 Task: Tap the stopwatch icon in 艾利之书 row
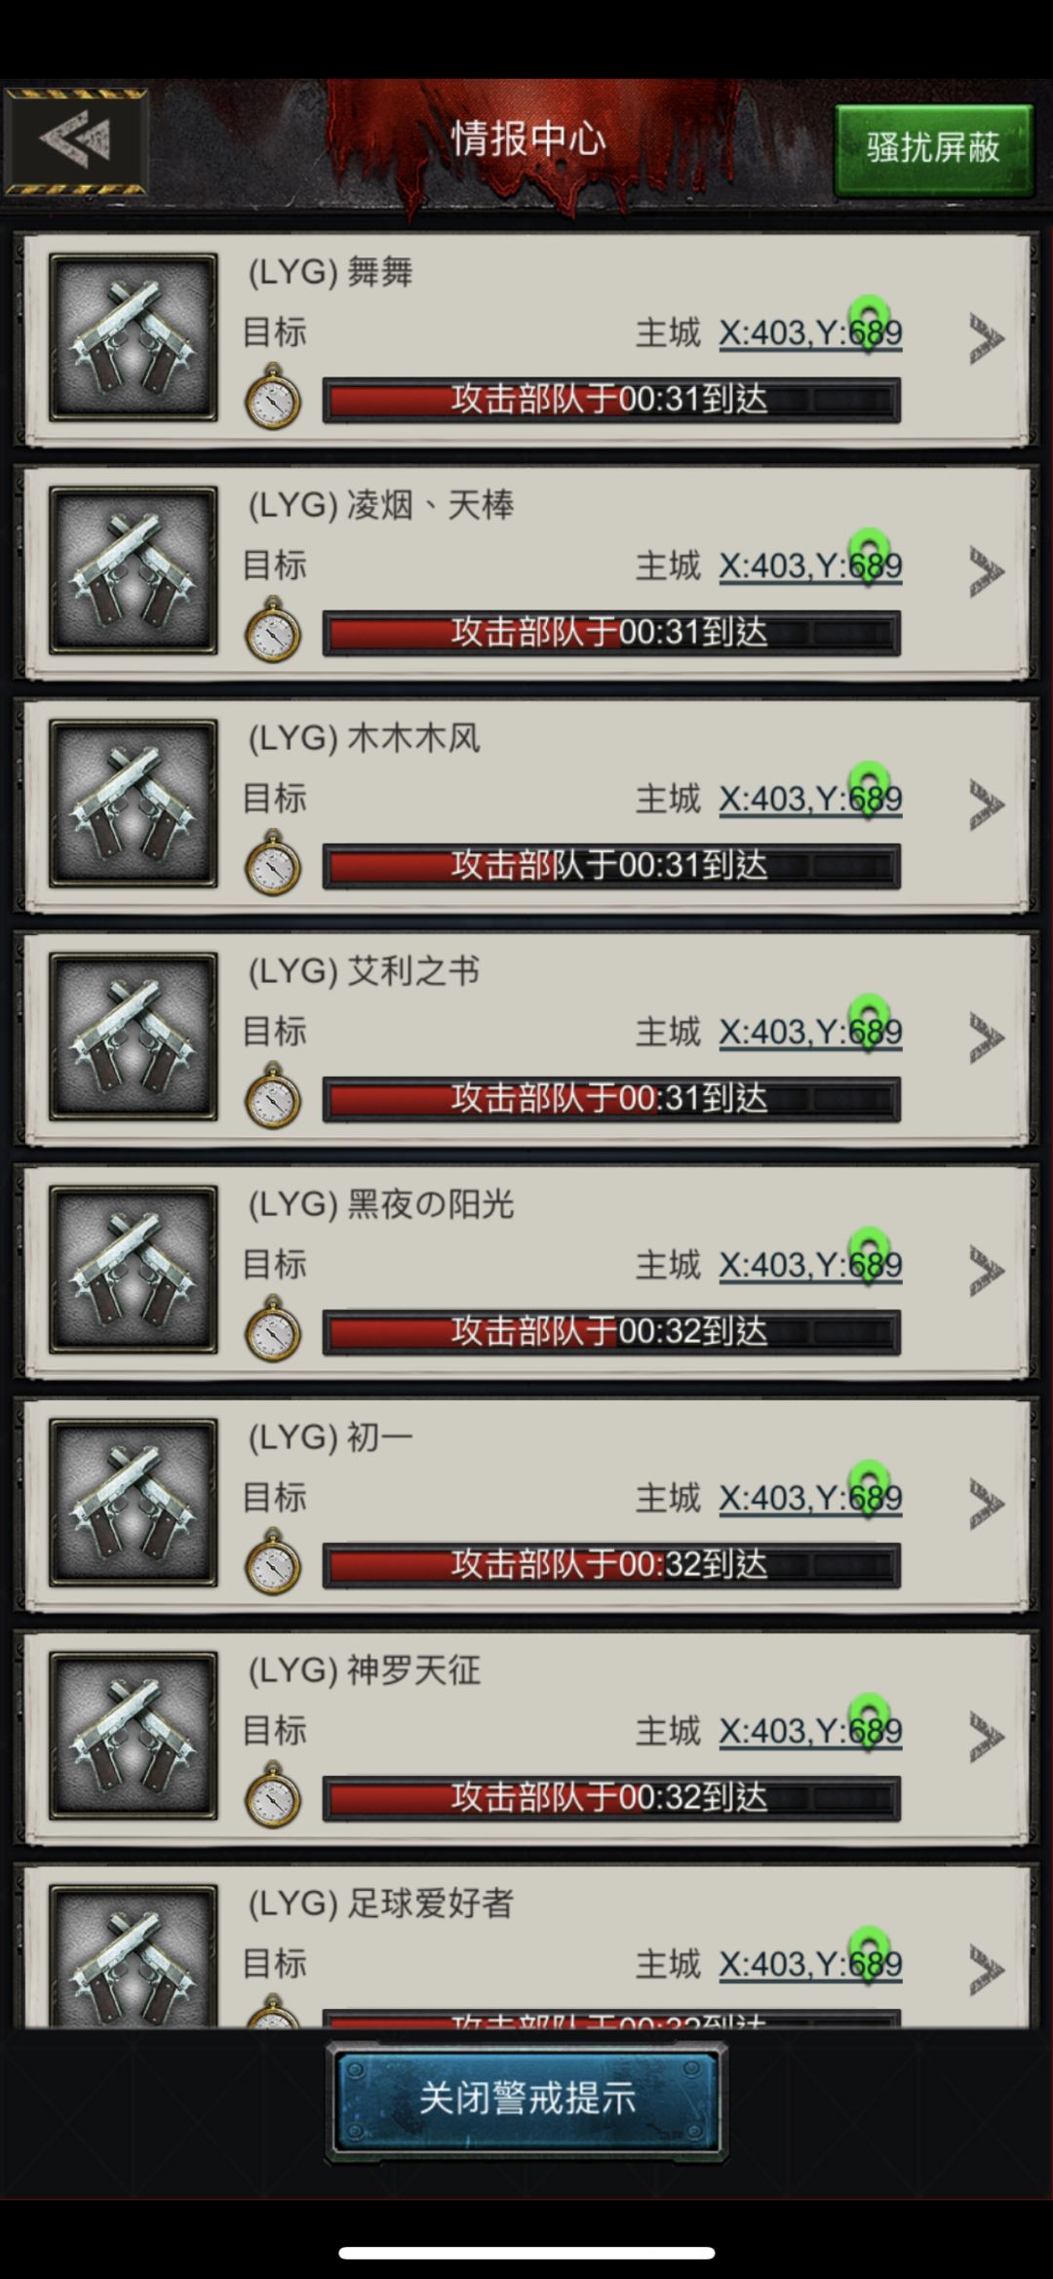tap(273, 1097)
